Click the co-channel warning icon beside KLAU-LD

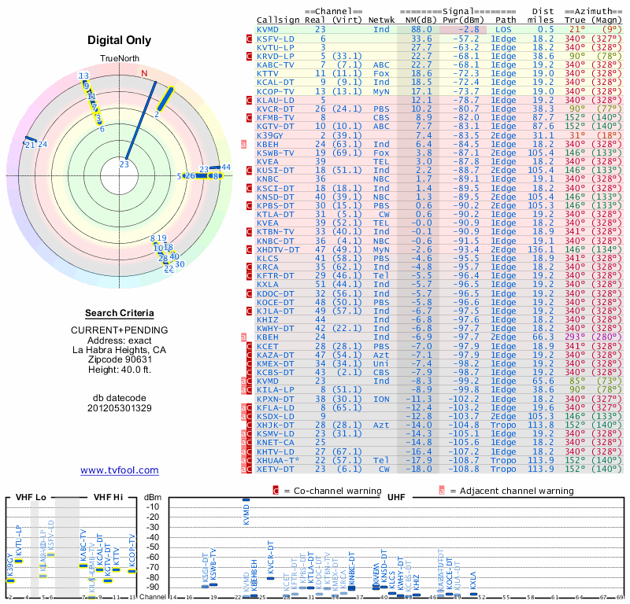click(249, 101)
